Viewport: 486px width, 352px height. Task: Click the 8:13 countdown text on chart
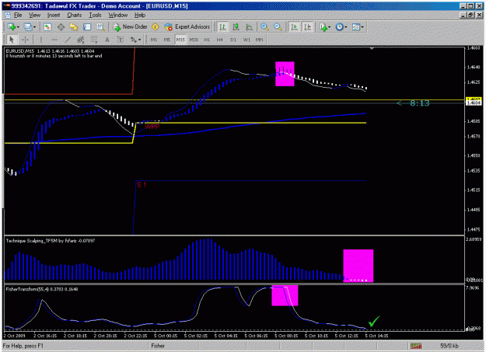(420, 103)
